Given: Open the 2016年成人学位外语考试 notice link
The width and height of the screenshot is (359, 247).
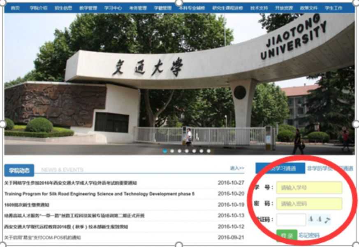Looking at the screenshot, I should [70, 183].
